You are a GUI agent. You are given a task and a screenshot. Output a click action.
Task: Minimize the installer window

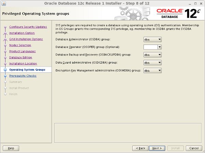pos(190,4)
